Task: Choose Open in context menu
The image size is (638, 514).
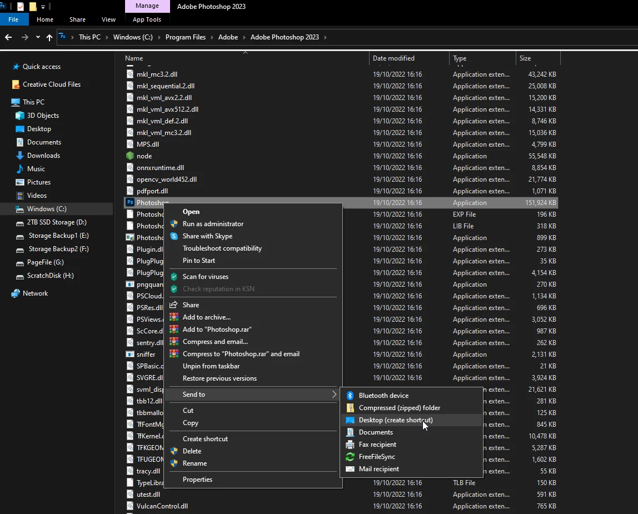Action: (191, 212)
